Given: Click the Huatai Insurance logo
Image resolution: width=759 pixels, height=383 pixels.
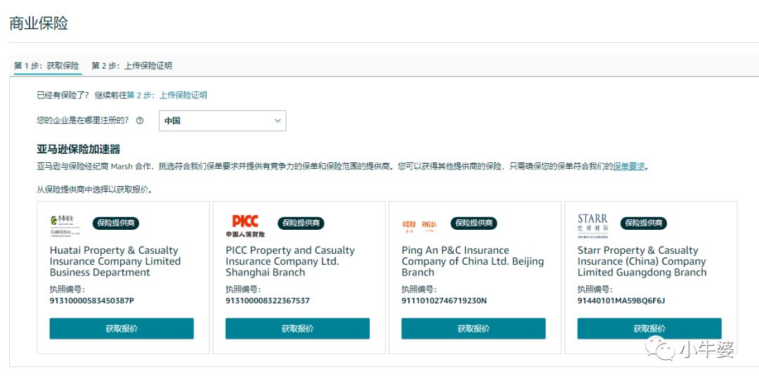Looking at the screenshot, I should (65, 225).
